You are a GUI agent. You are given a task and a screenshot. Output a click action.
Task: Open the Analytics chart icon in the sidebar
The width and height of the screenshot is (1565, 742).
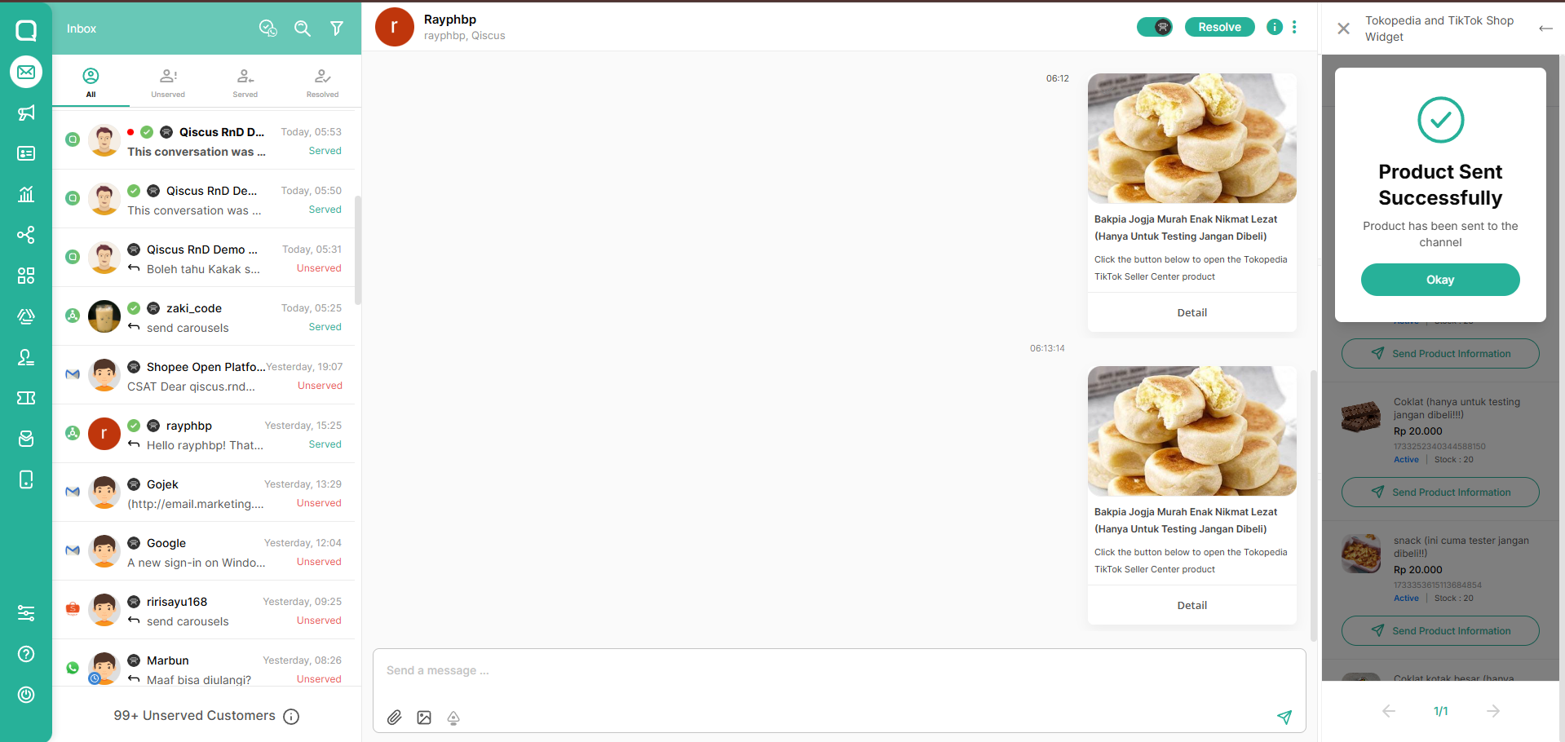tap(26, 194)
